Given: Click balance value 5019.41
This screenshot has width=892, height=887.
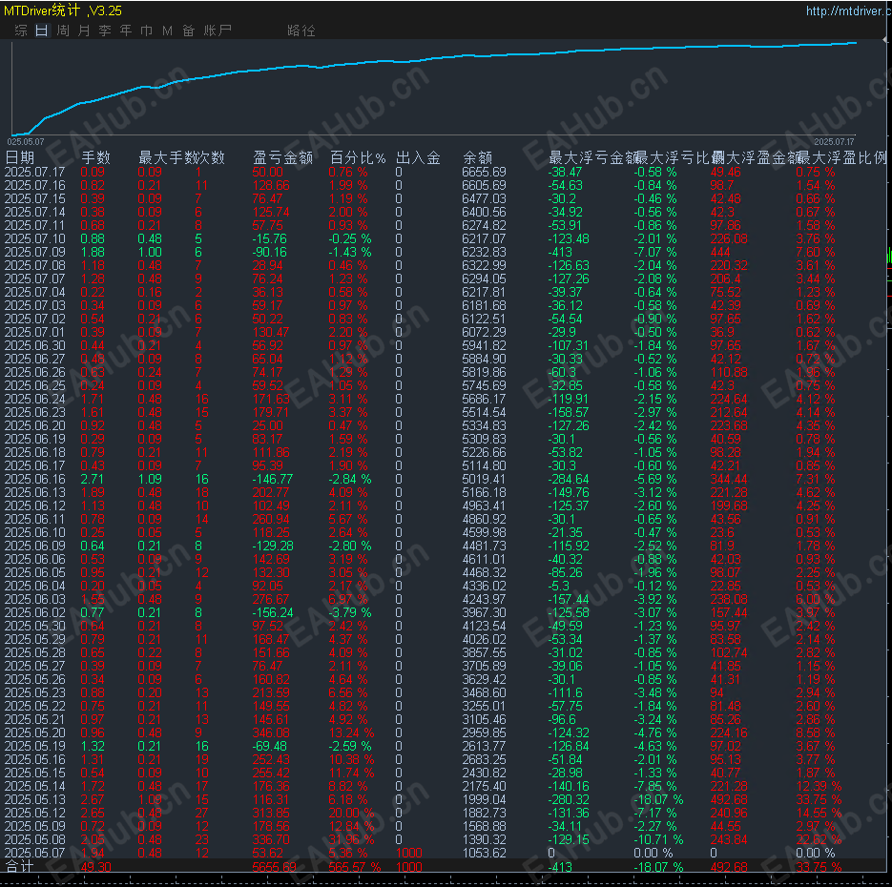Looking at the screenshot, I should click(x=484, y=480).
